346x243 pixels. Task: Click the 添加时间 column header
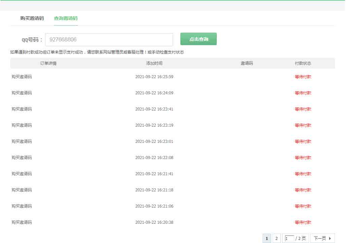click(x=154, y=63)
